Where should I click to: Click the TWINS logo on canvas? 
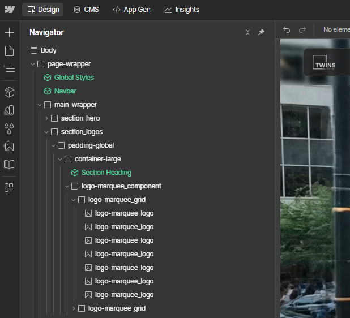tap(323, 62)
